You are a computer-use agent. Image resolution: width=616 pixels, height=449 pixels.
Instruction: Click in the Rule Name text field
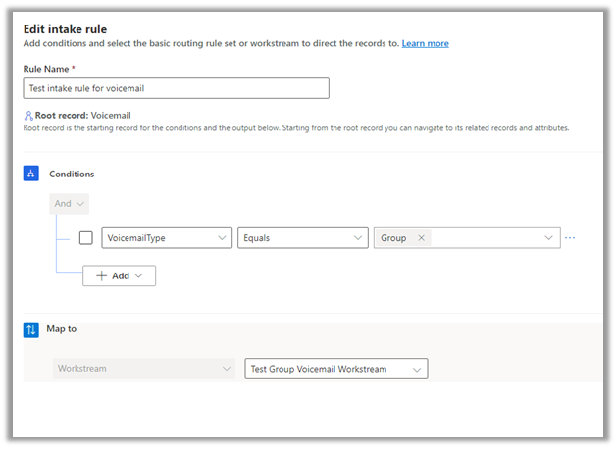pyautogui.click(x=176, y=88)
